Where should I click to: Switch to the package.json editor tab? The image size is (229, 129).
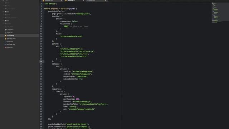tap(52, 1)
